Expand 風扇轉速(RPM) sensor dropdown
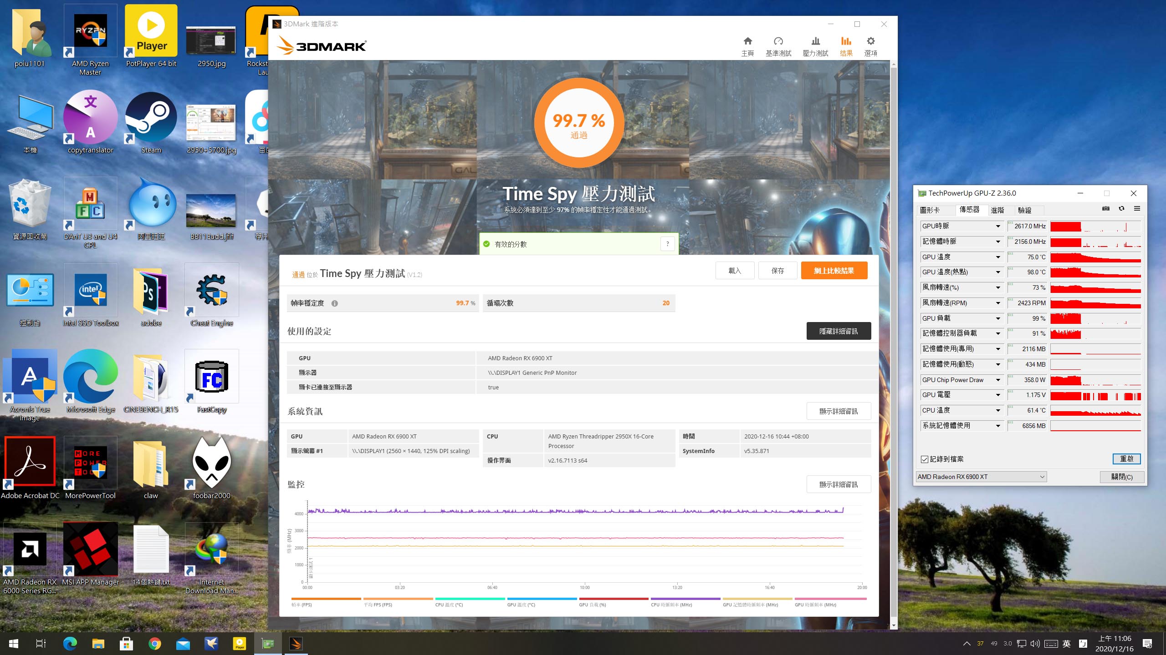 point(998,303)
